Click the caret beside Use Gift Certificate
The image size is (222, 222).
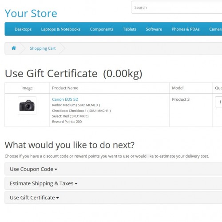(58, 198)
